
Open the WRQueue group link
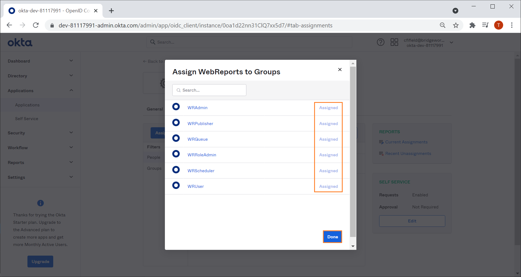pyautogui.click(x=198, y=139)
